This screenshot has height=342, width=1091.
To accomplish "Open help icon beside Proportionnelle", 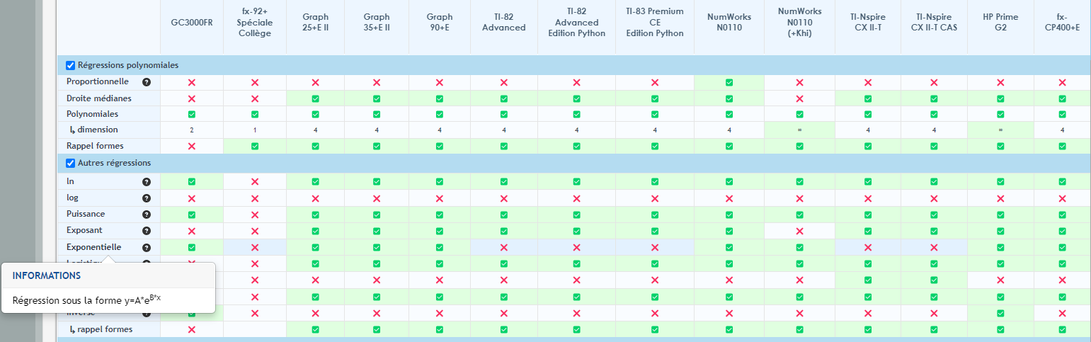I will click(x=147, y=82).
